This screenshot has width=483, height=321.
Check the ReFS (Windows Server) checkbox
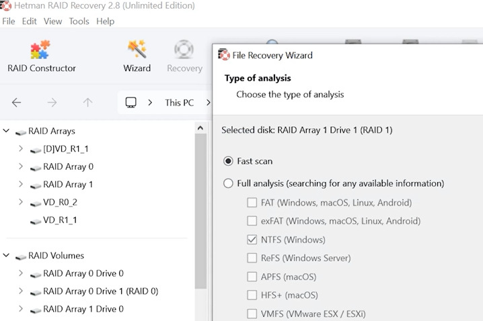tap(252, 258)
